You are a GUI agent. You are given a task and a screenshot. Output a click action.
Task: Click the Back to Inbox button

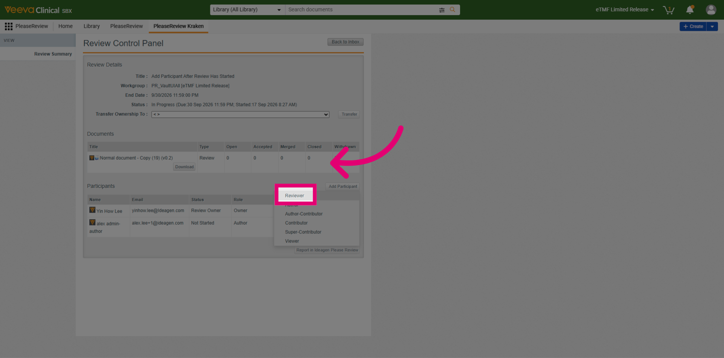click(x=345, y=42)
